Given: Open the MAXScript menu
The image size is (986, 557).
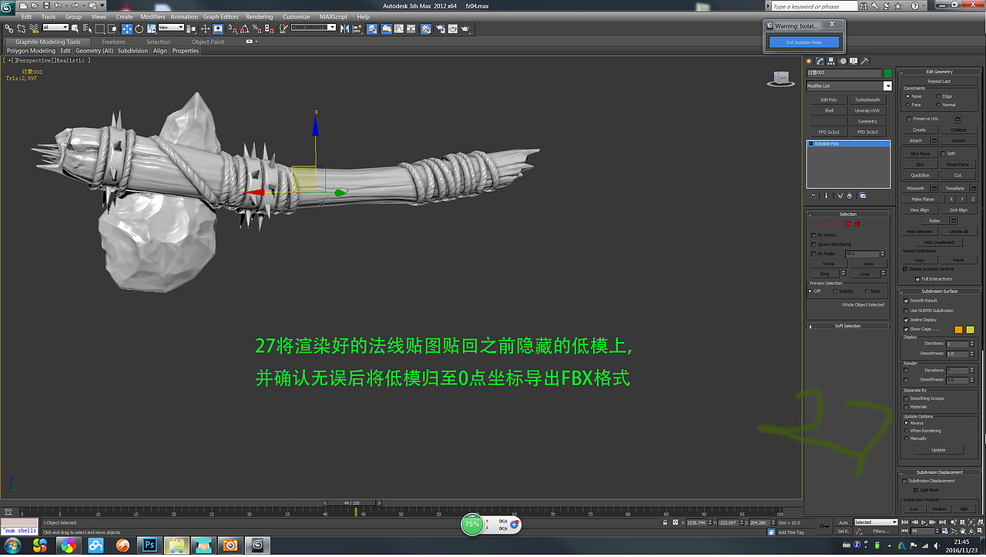Looking at the screenshot, I should pos(334,16).
